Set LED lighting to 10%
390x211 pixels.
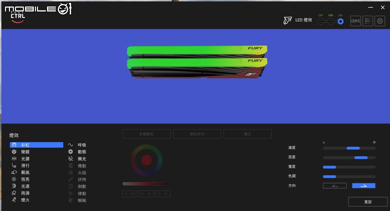[330, 21]
